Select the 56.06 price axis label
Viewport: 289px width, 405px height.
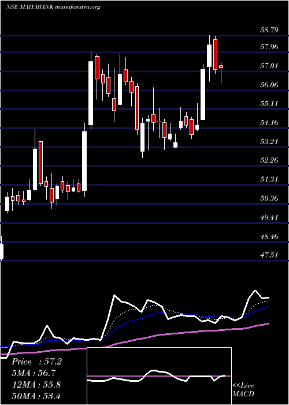[x=269, y=84]
